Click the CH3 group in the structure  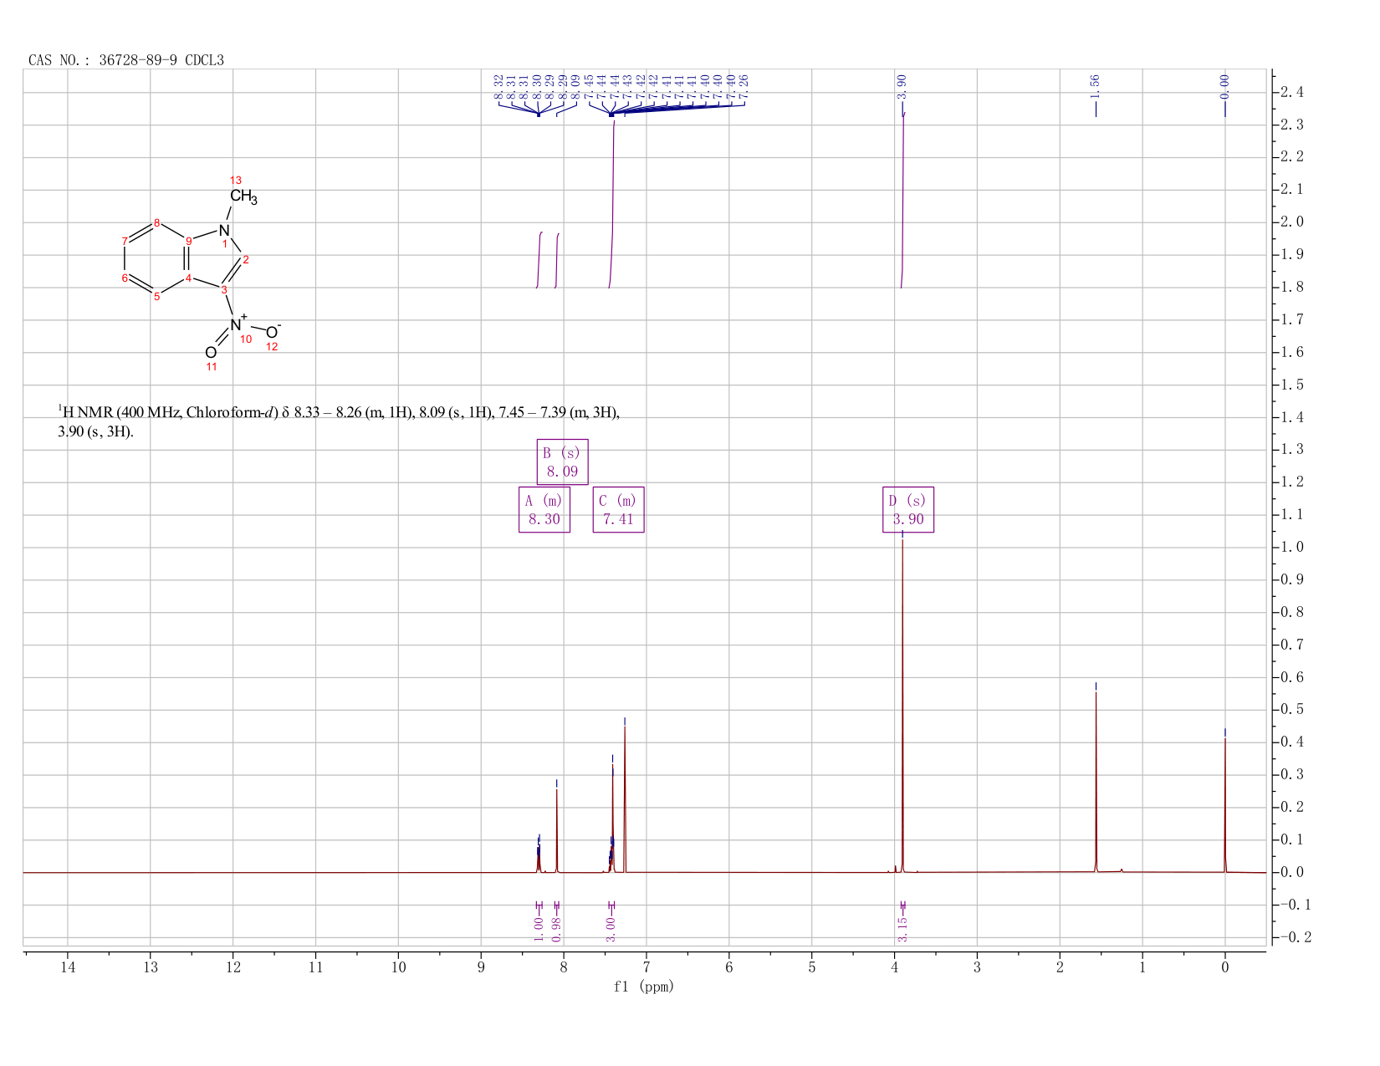click(243, 196)
